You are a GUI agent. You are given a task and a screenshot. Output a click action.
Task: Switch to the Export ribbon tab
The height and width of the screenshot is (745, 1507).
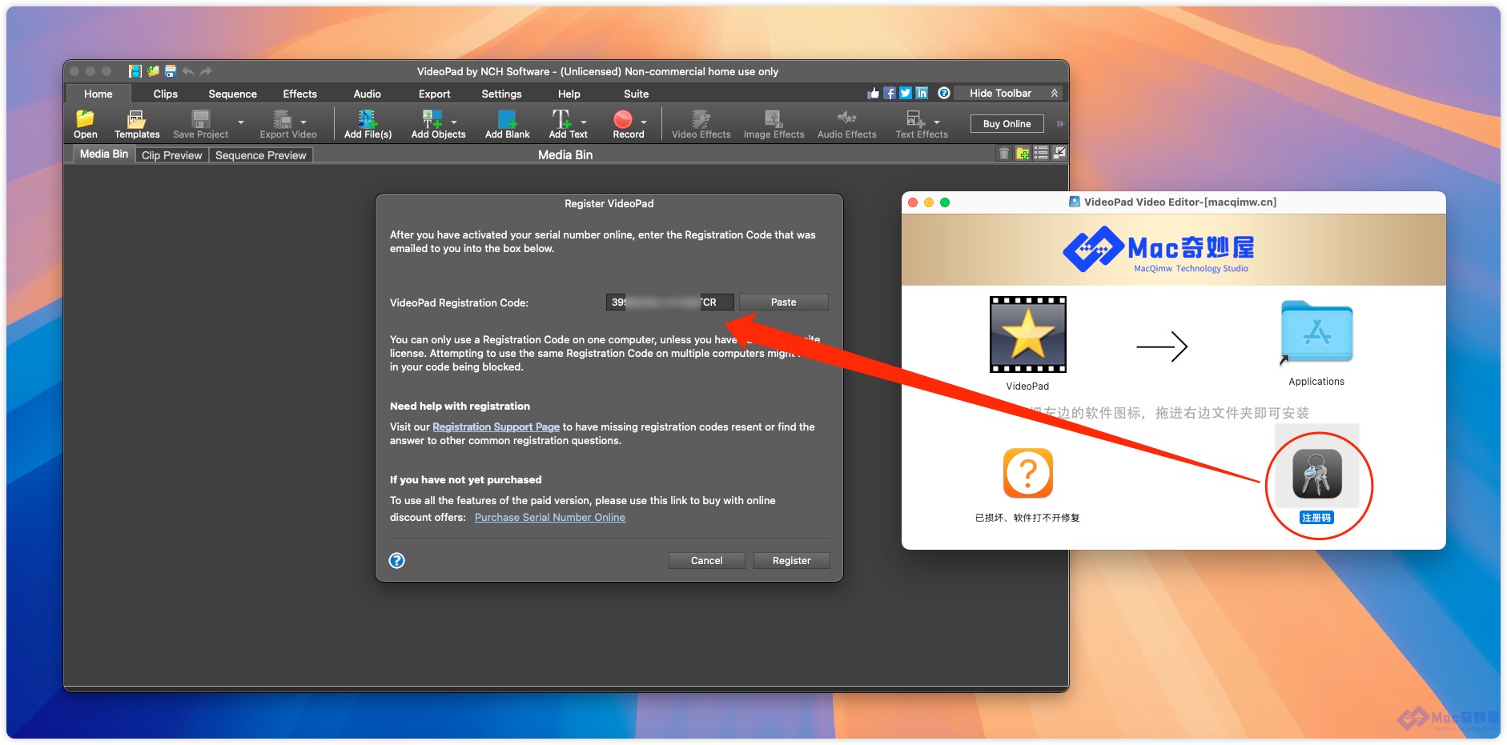coord(435,94)
